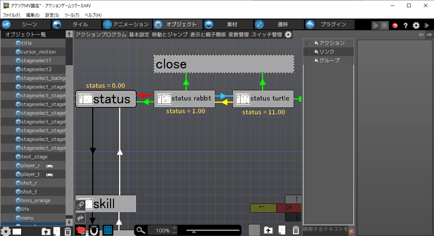
Task: Click the red undo arrow icon
Action: [x=395, y=25]
